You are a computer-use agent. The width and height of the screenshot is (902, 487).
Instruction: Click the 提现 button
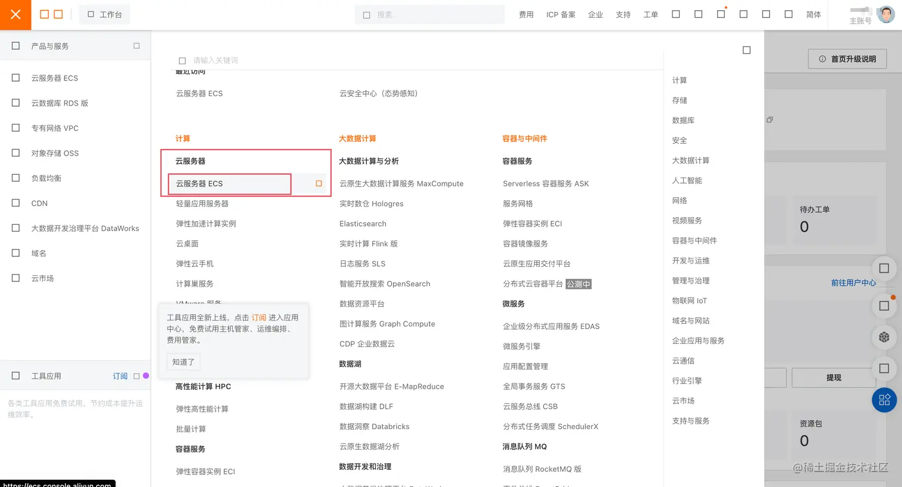(833, 378)
